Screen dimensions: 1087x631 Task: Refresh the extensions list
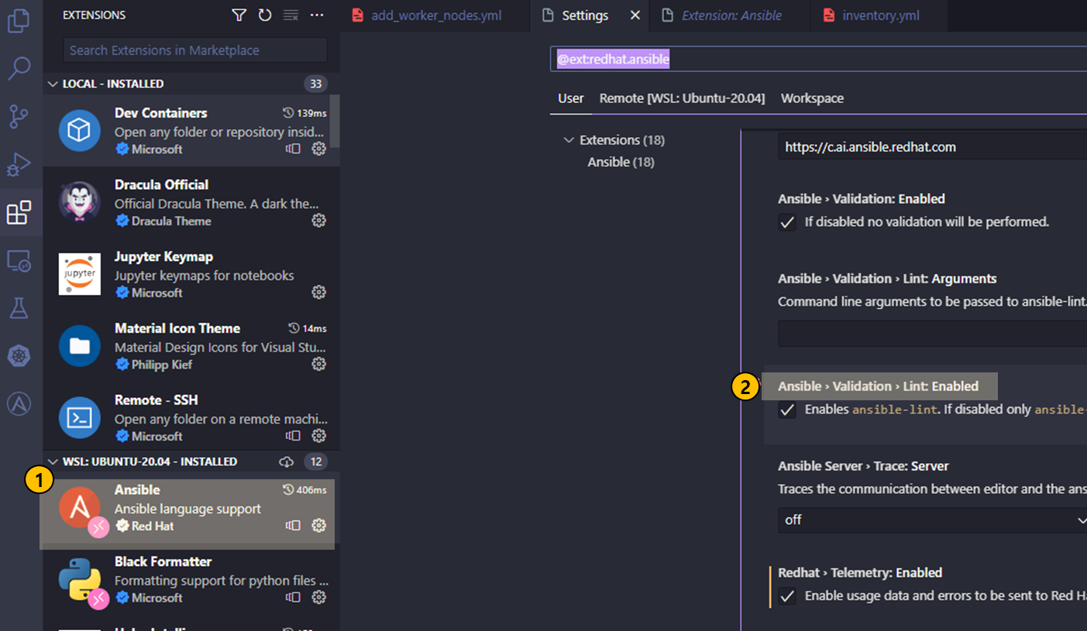pyautogui.click(x=265, y=15)
